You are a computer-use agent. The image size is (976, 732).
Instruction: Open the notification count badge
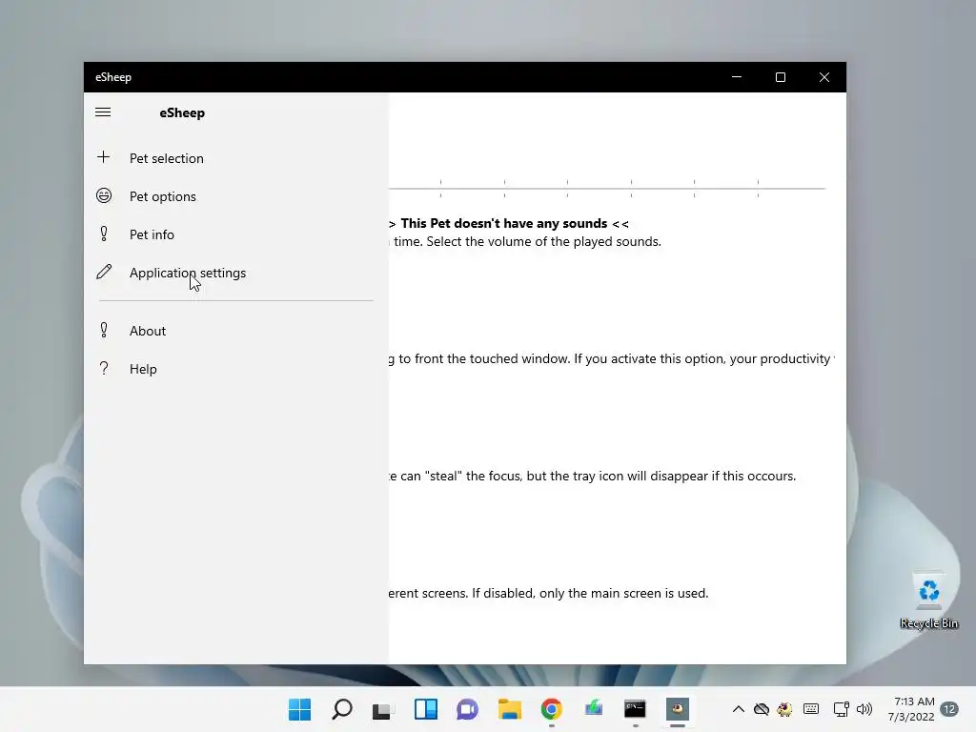tap(949, 709)
